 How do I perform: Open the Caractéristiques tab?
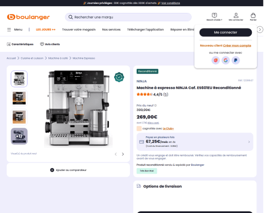(20, 44)
